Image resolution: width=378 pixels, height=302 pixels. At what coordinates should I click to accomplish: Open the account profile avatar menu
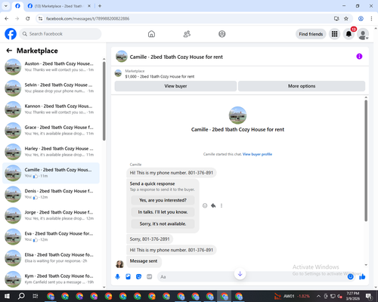point(363,34)
